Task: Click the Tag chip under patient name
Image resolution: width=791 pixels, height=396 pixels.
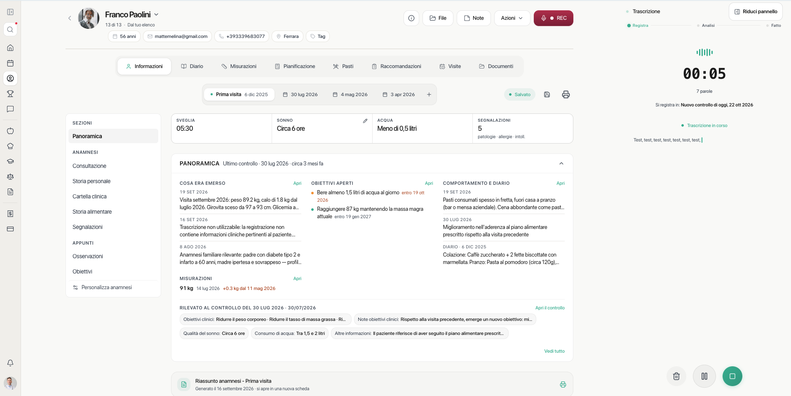Action: click(318, 36)
